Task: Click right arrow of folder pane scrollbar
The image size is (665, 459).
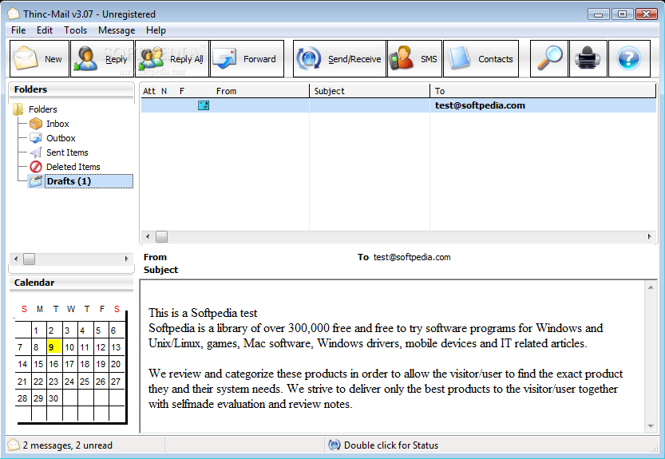Action: pyautogui.click(x=126, y=259)
